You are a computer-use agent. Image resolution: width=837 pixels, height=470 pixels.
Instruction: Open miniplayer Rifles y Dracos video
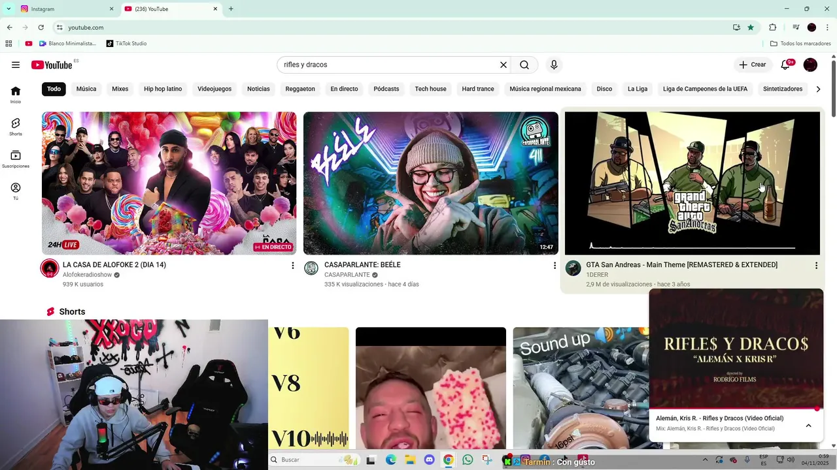[736, 348]
